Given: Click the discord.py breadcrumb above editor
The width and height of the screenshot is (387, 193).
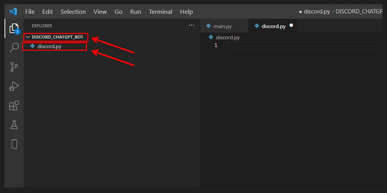Looking at the screenshot, I should pos(227,37).
